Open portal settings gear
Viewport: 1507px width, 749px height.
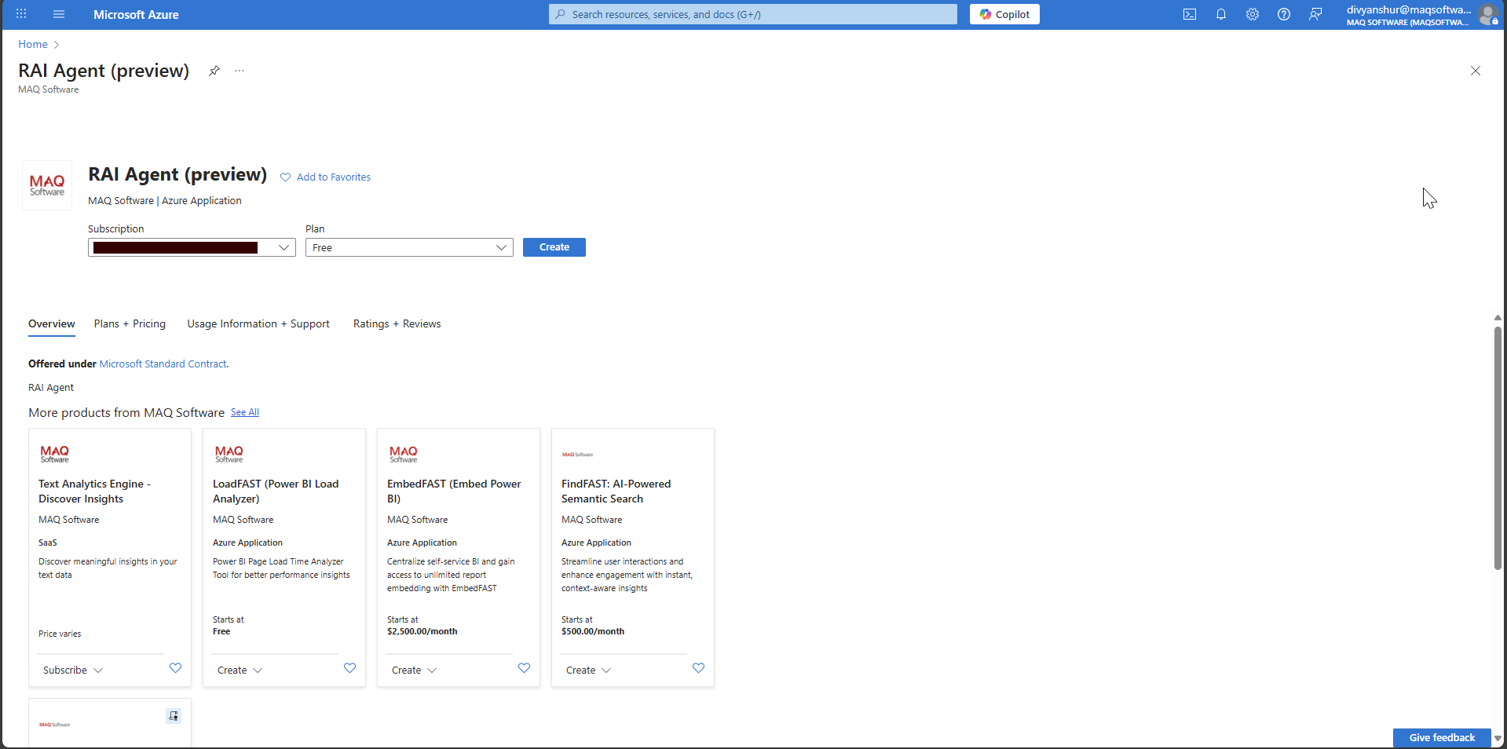point(1253,14)
